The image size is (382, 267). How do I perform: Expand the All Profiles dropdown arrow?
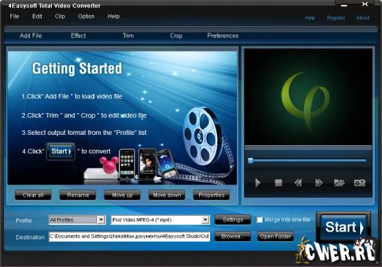click(101, 220)
